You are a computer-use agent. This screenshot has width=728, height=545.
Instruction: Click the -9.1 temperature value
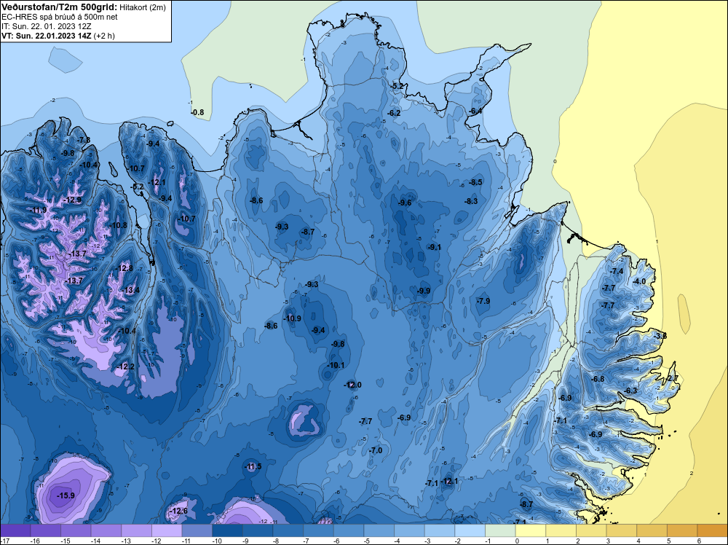coord(435,247)
